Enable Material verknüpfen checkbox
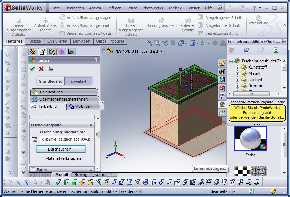The width and height of the screenshot is (290, 197). tap(42, 158)
